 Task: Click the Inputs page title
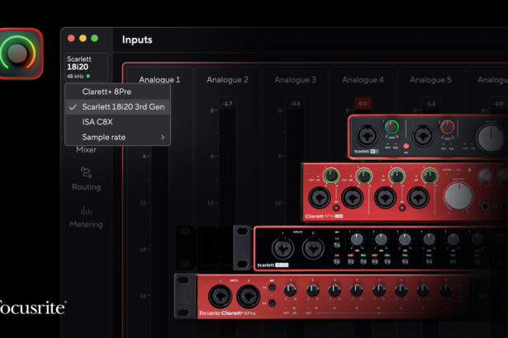coord(137,40)
